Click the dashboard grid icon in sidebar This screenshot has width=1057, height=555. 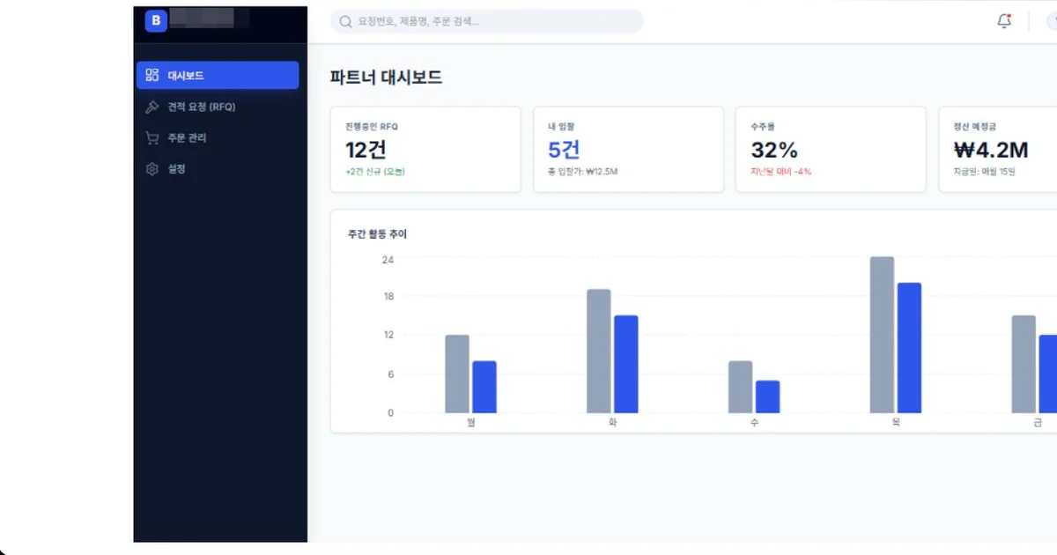[x=152, y=76]
